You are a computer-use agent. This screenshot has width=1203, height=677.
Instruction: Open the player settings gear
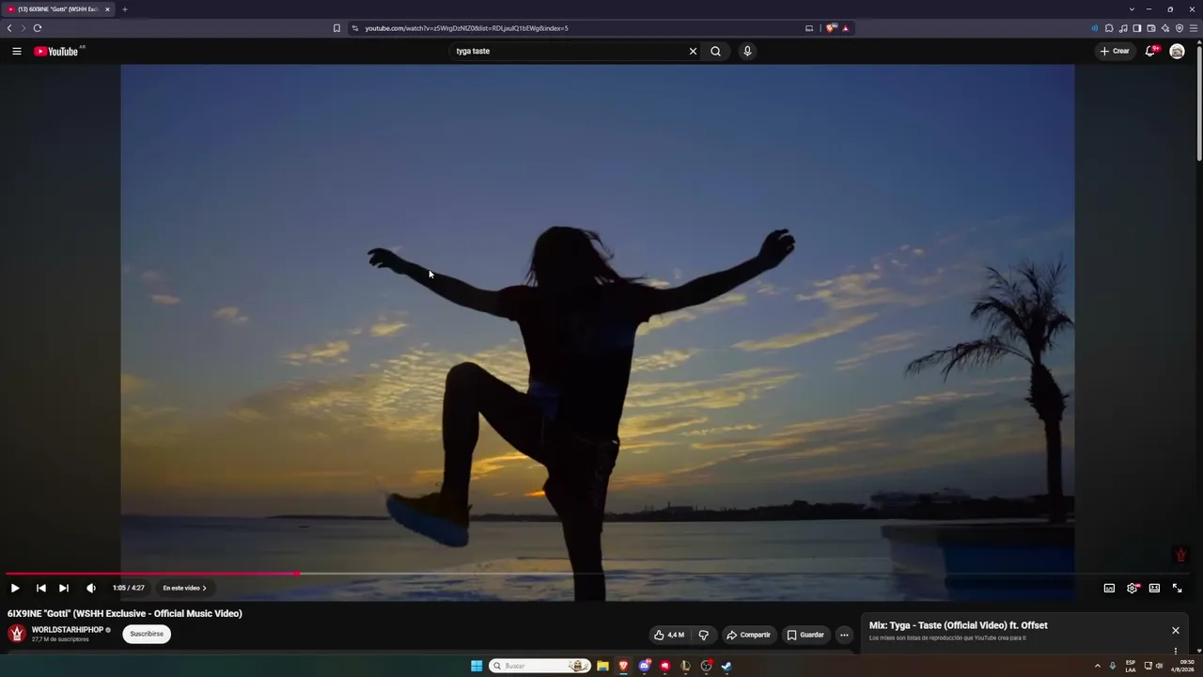coord(1133,588)
